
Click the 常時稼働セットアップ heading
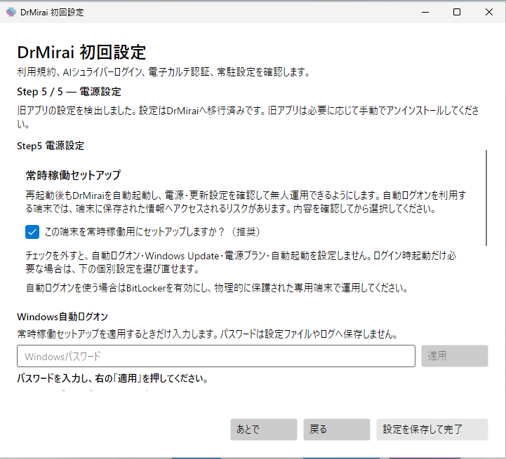[73, 175]
